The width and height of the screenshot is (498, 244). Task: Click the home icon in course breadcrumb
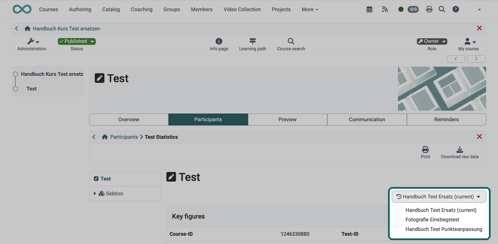click(27, 29)
